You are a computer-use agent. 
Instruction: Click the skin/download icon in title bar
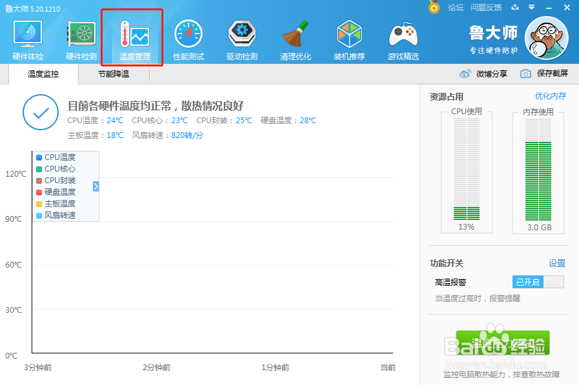point(515,7)
